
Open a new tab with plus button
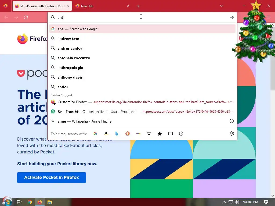pos(138,6)
